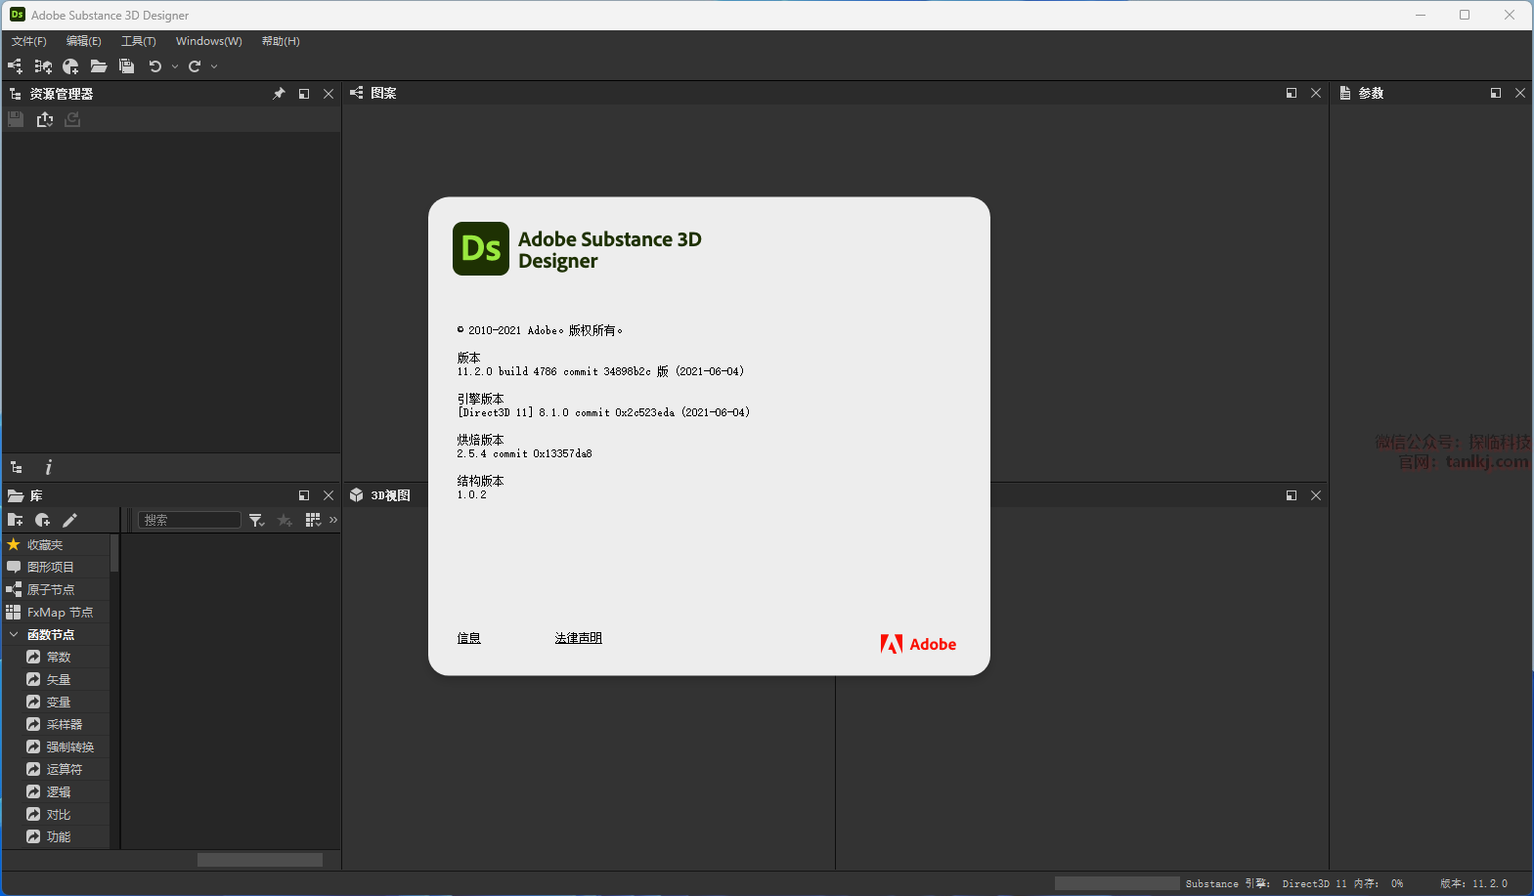Open a package with the folder icon

(x=99, y=66)
